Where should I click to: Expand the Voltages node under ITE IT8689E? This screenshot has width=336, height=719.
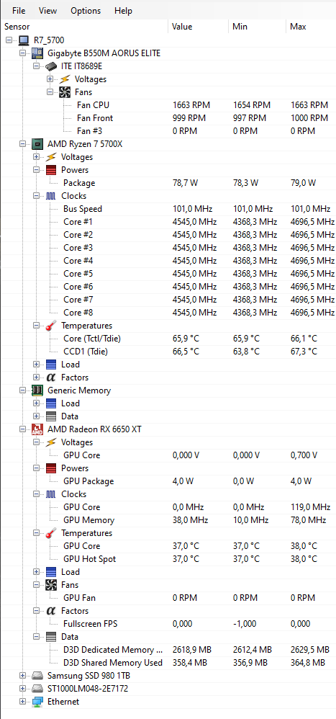pos(50,79)
